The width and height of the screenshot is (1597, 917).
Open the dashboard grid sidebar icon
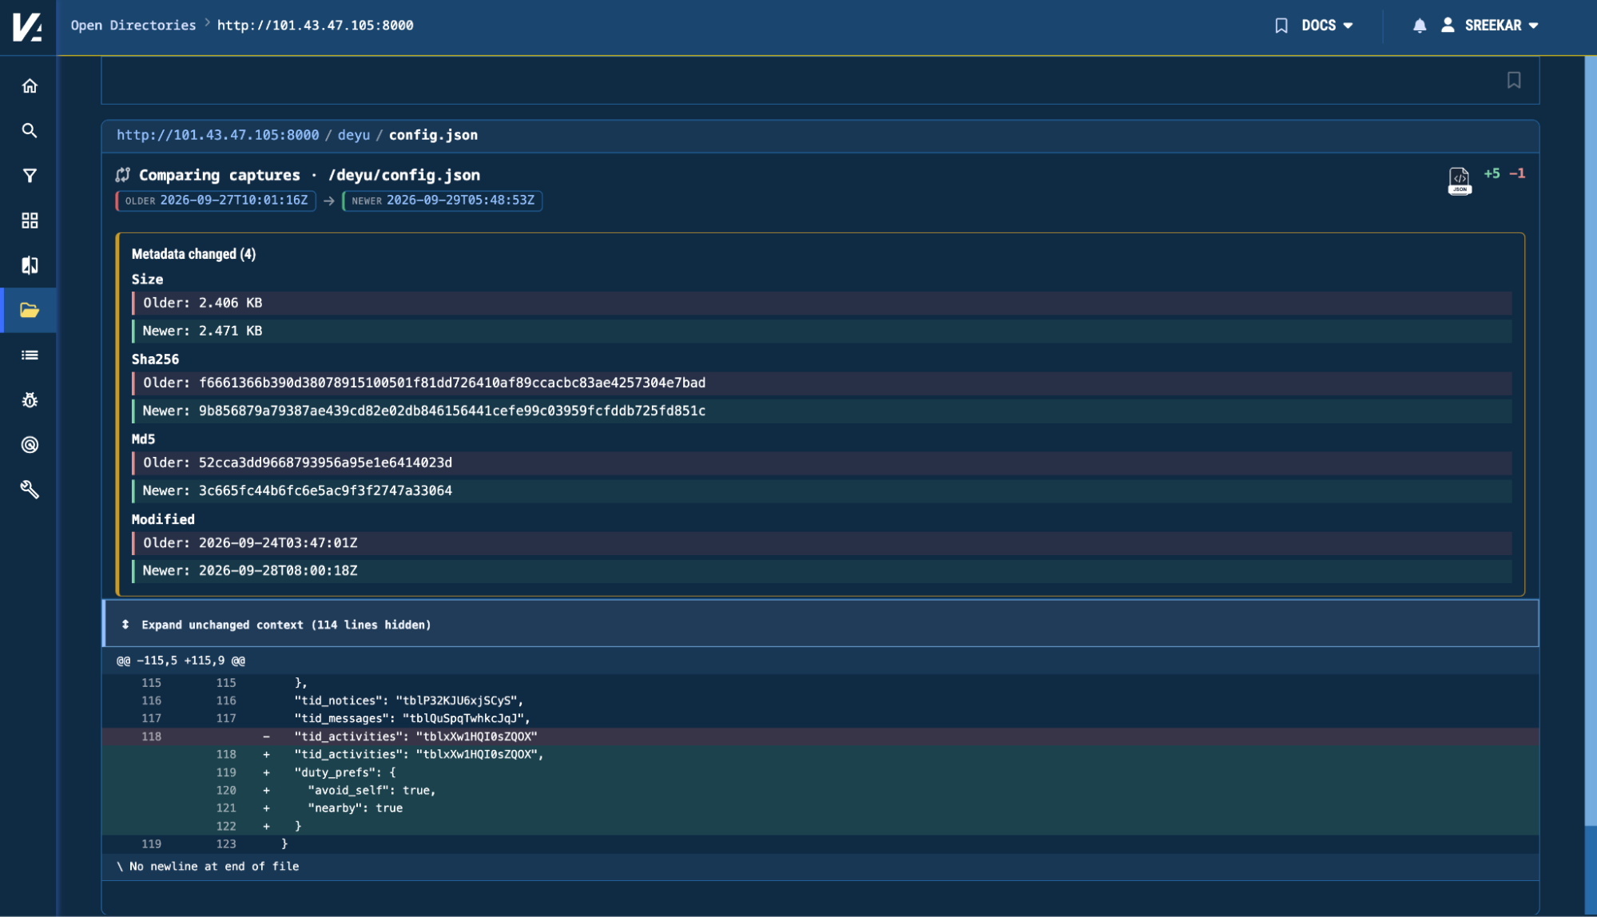coord(30,220)
